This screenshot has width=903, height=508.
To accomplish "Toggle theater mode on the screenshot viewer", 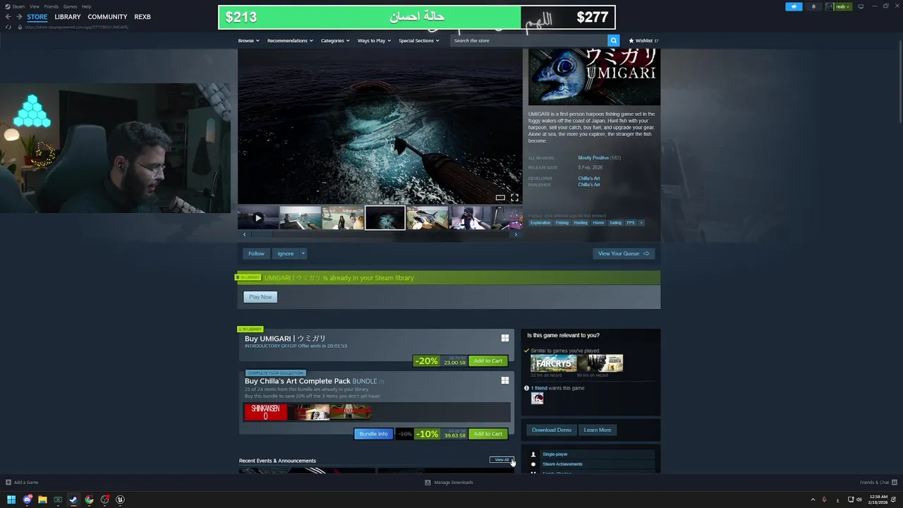I will tap(500, 198).
